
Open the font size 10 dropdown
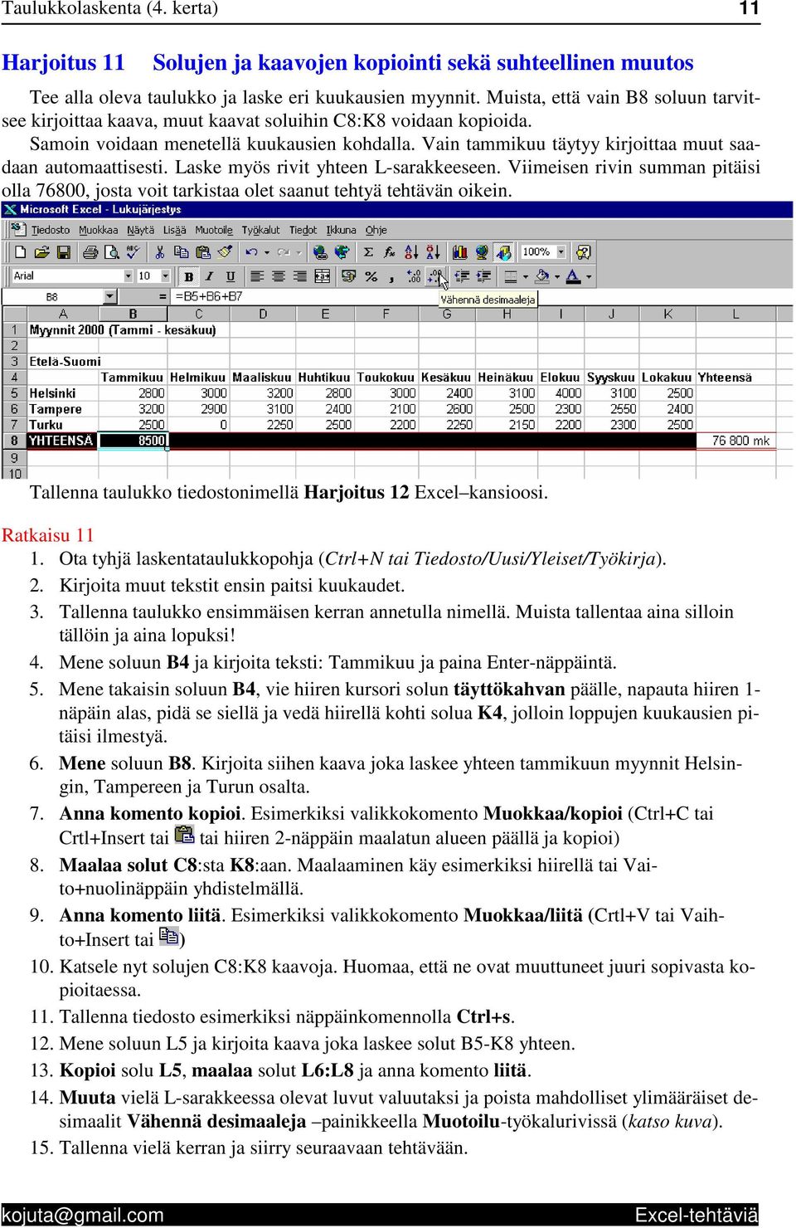pyautogui.click(x=166, y=276)
